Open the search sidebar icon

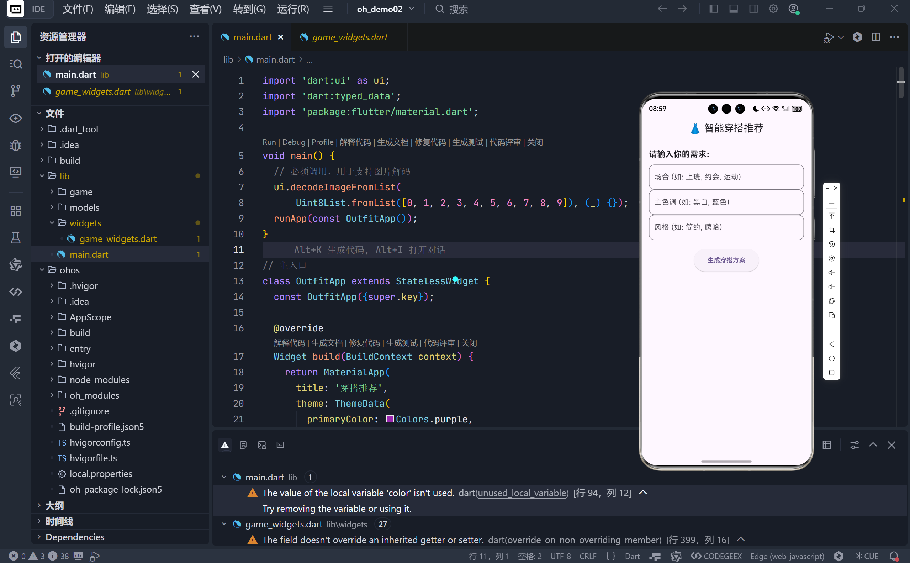point(15,64)
